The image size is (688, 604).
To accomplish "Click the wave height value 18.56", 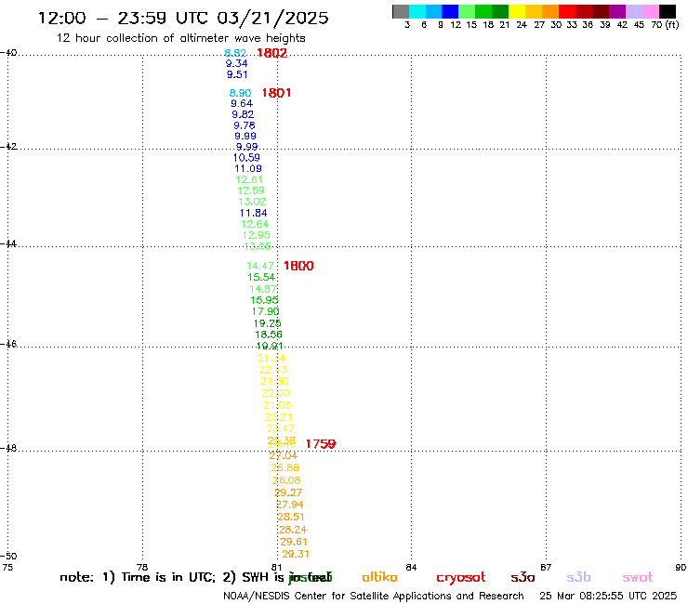I will [269, 335].
